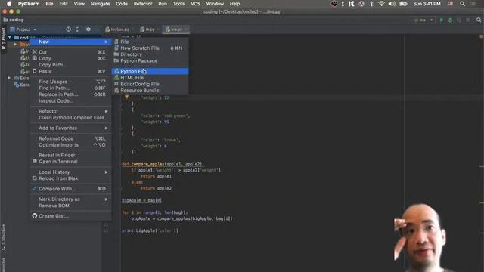This screenshot has width=484, height=272.
Task: Click the Bluetooth icon in the menu bar
Action: pyautogui.click(x=371, y=4)
